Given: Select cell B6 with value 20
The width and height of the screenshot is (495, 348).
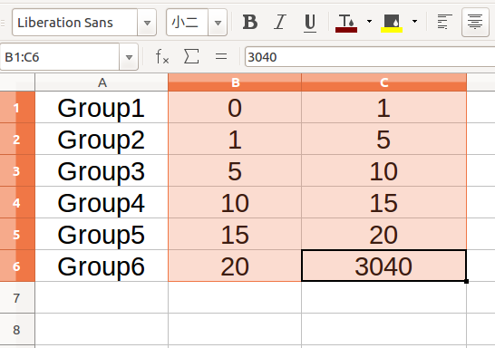Looking at the screenshot, I should pyautogui.click(x=235, y=266).
